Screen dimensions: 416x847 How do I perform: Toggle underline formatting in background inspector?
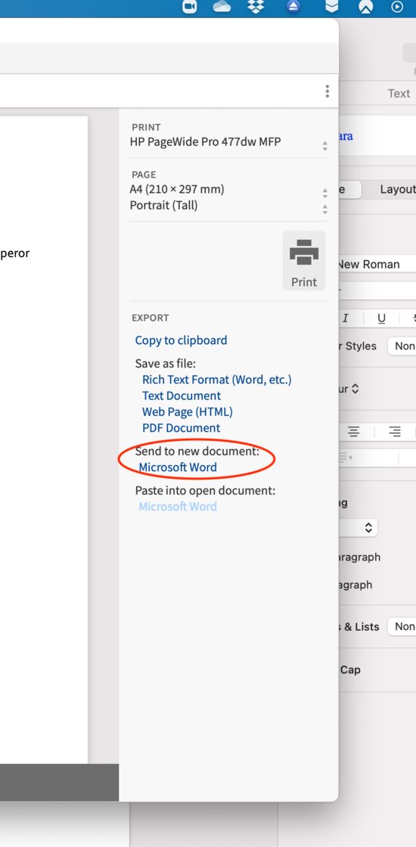pyautogui.click(x=381, y=318)
